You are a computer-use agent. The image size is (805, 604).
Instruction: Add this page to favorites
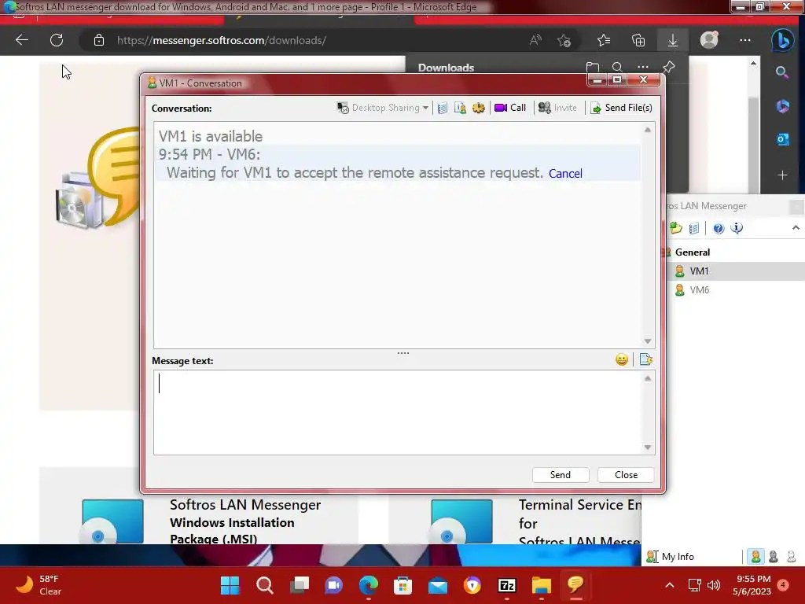pos(564,40)
